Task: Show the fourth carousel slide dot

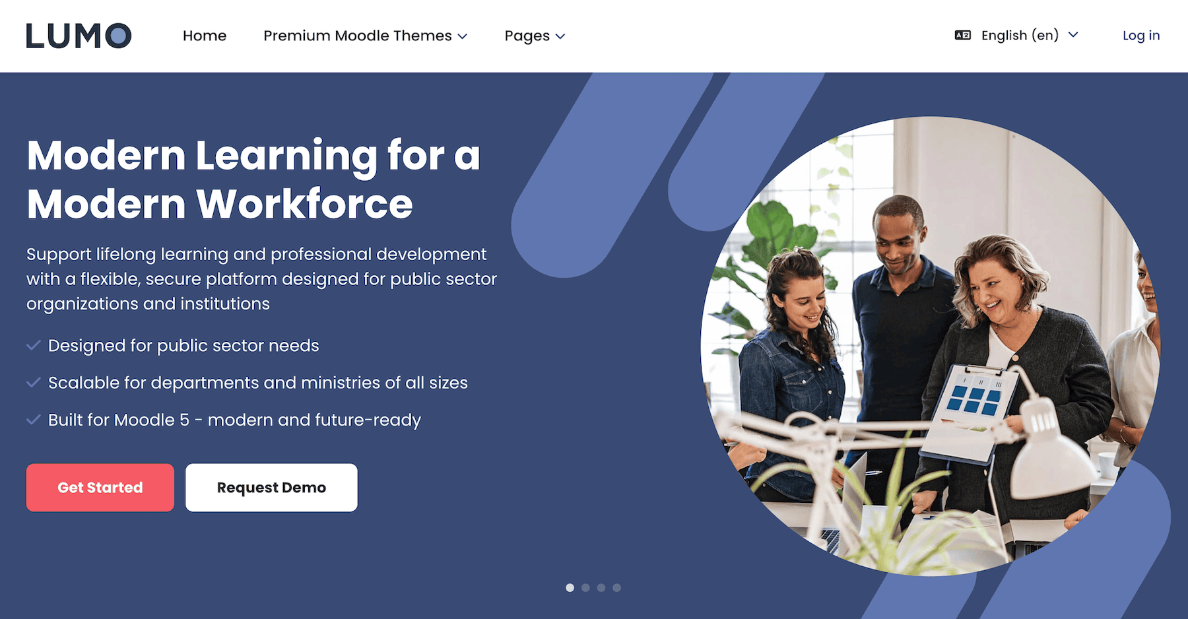Action: point(616,587)
